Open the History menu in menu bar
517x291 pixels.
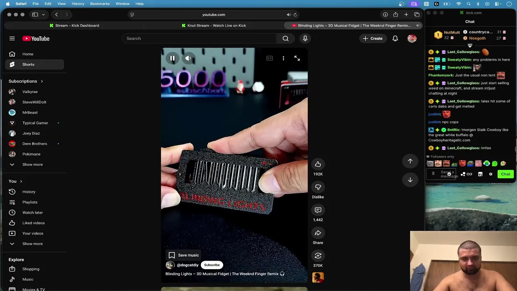point(78,4)
